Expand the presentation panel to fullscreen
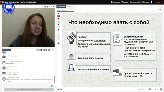The height and width of the screenshot is (92, 164). coord(161,7)
